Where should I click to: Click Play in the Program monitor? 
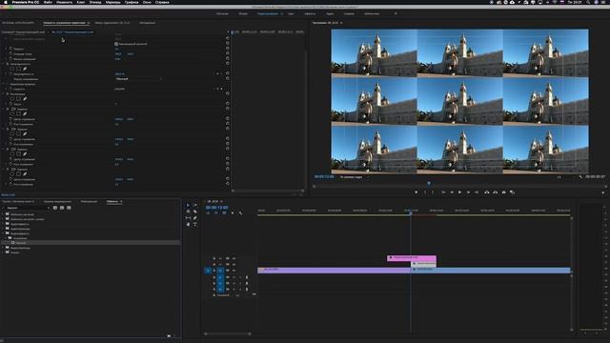[459, 192]
